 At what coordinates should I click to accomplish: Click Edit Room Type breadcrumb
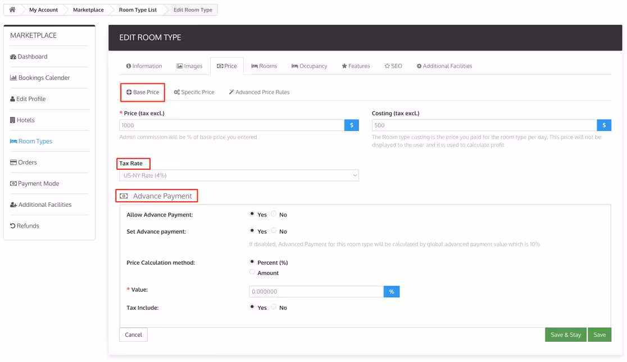[x=193, y=10]
